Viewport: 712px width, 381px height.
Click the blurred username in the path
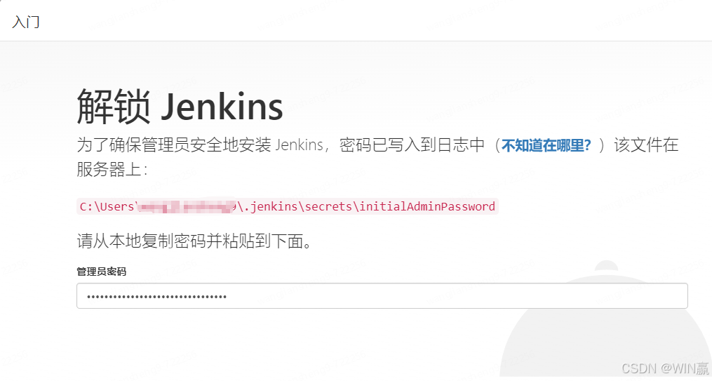(x=186, y=207)
